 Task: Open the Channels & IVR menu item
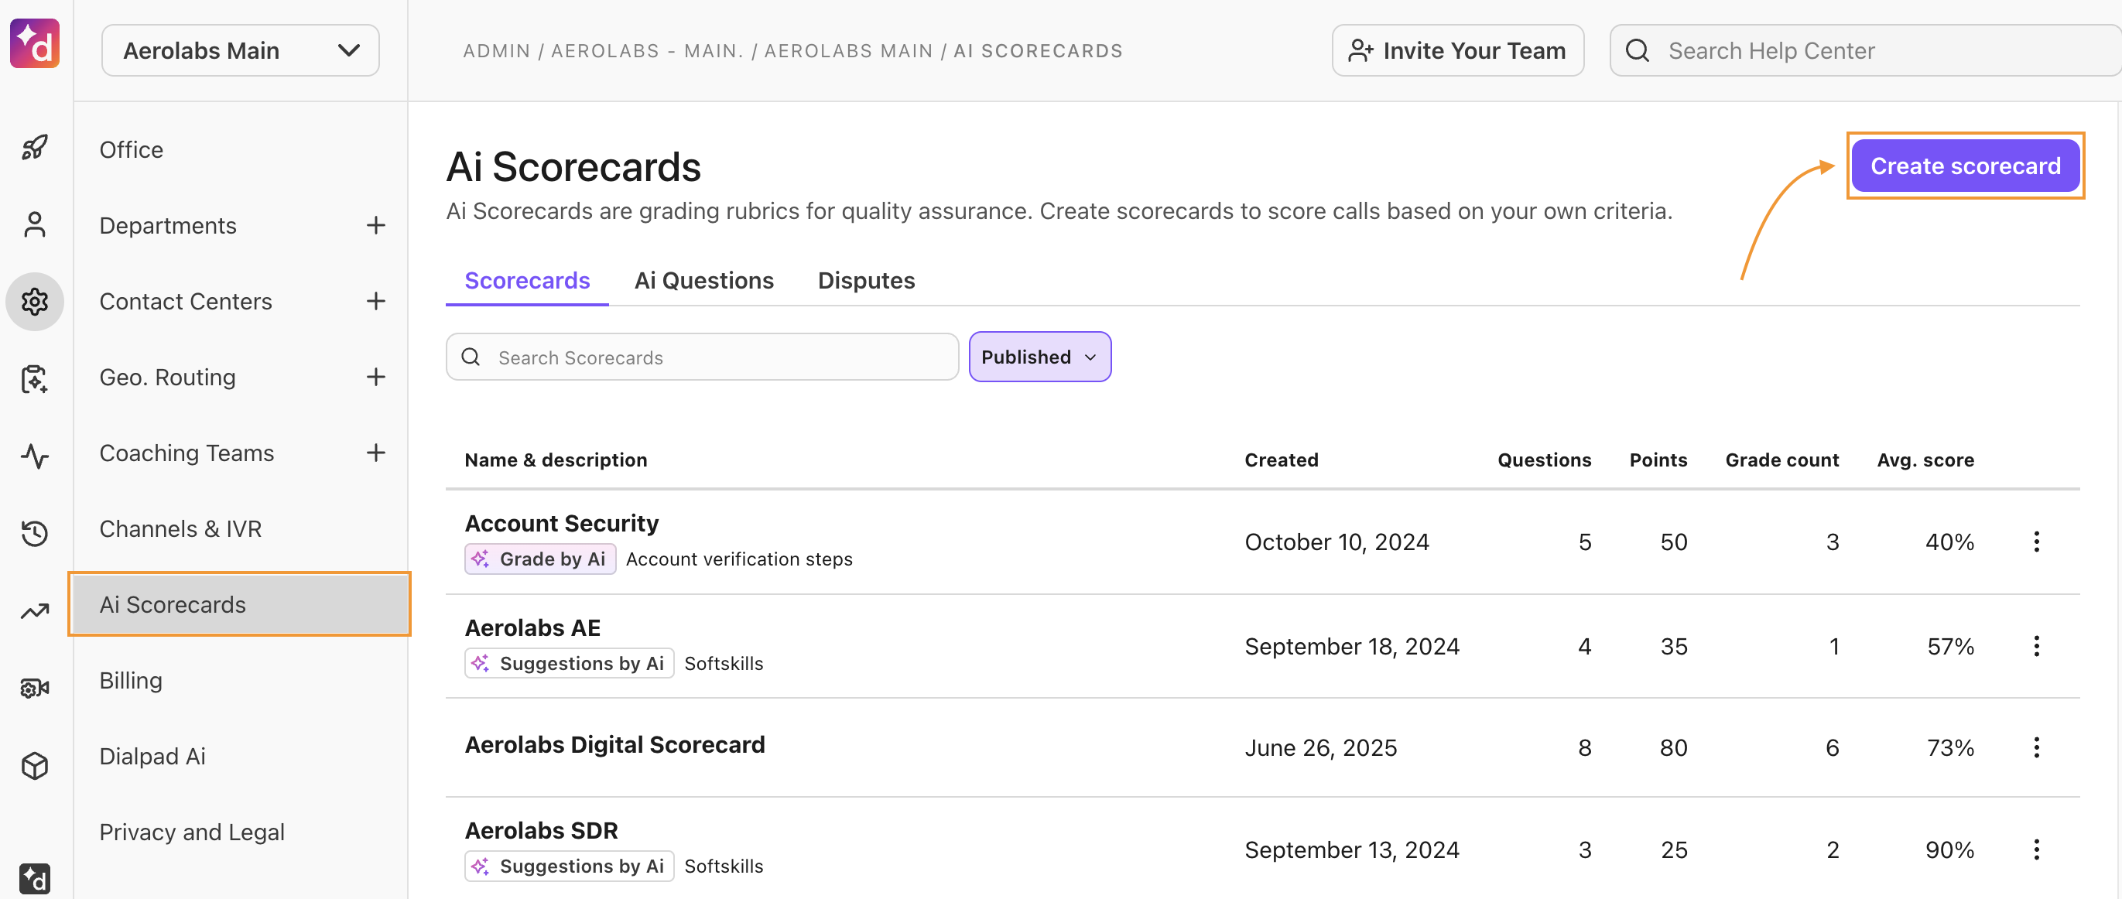(x=180, y=528)
